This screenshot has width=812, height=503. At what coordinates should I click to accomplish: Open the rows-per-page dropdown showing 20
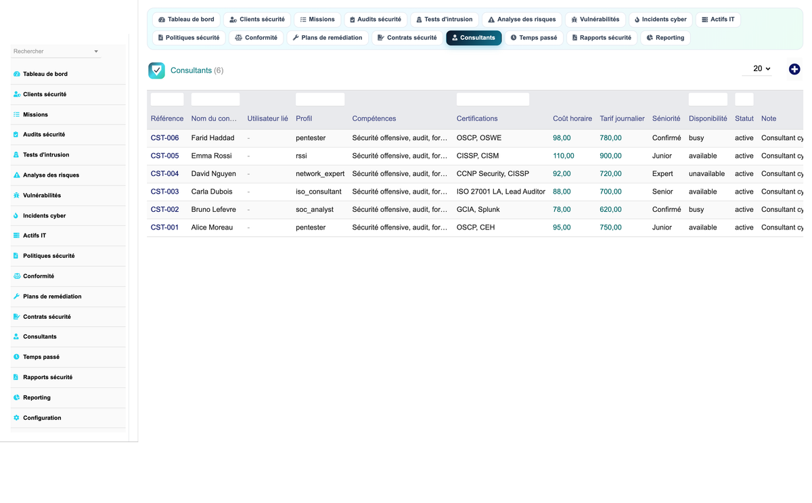pyautogui.click(x=757, y=69)
